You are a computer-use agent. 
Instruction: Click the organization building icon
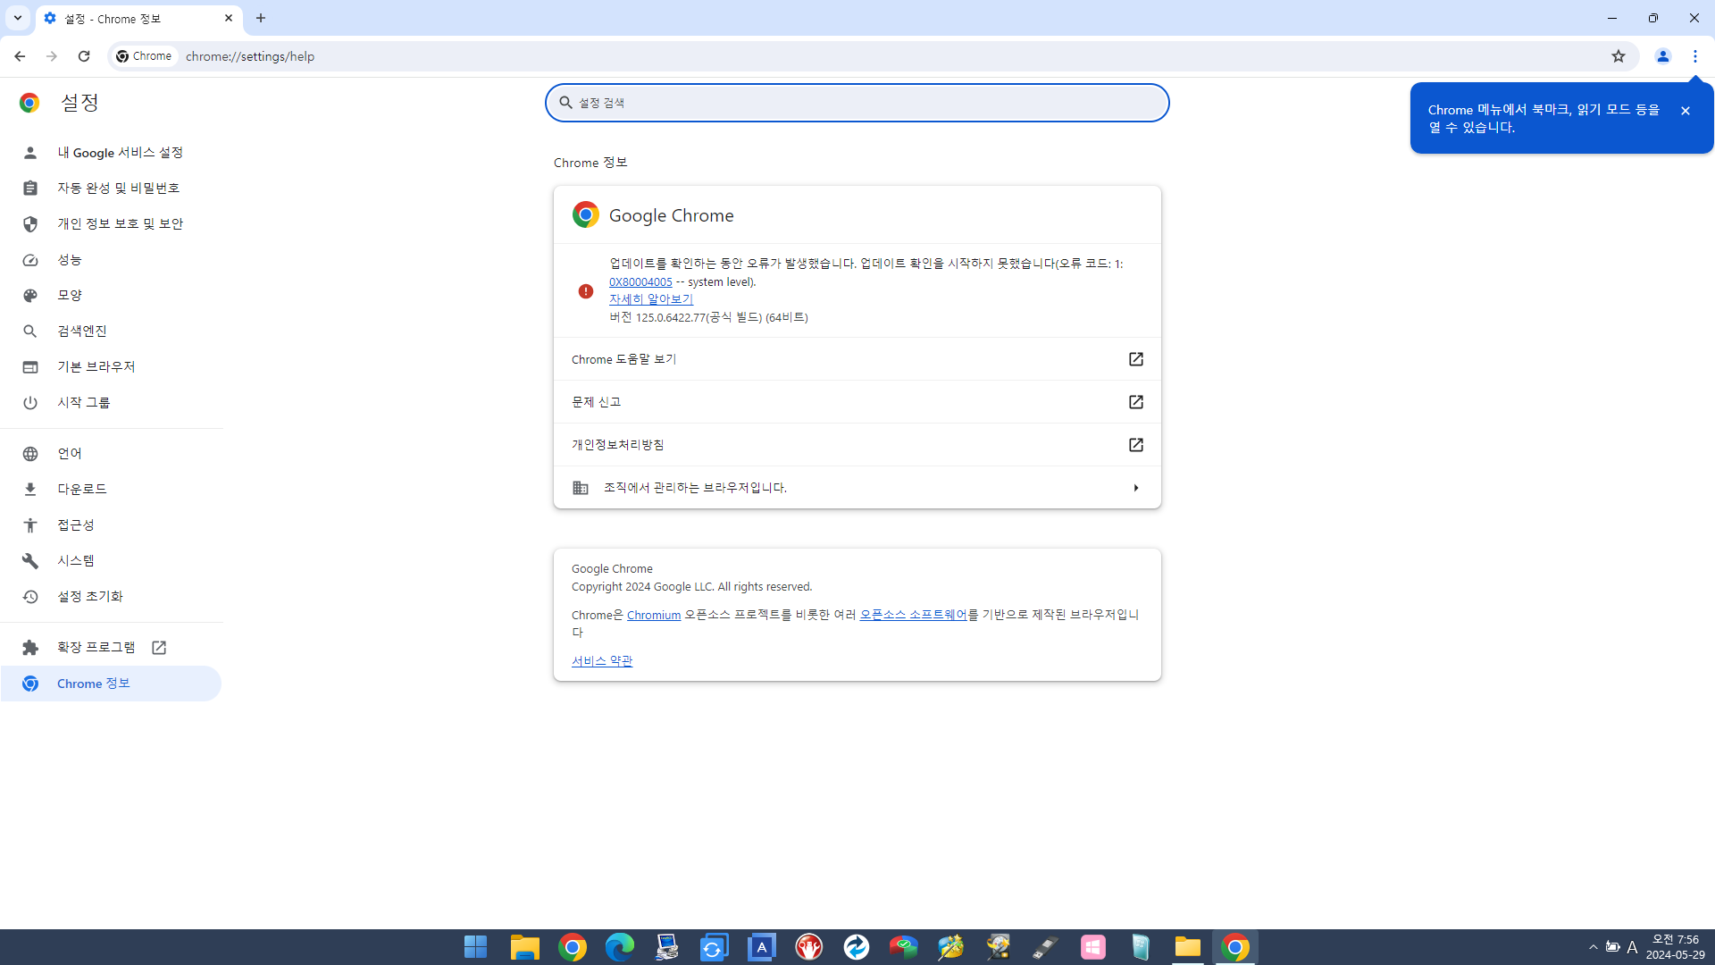pos(581,488)
